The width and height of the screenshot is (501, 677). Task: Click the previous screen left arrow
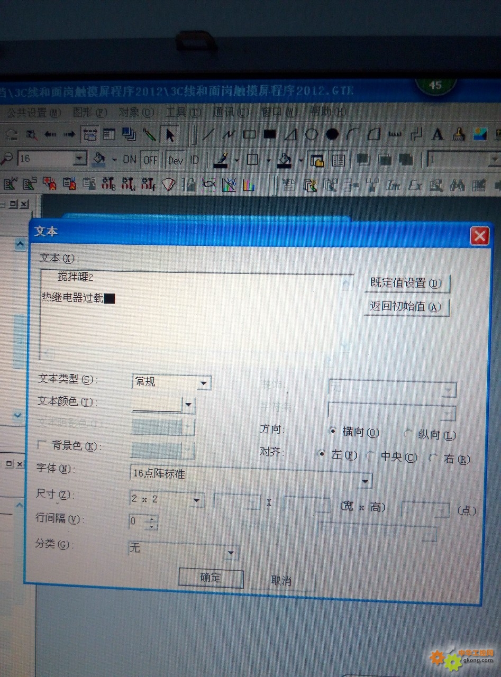click(x=50, y=135)
